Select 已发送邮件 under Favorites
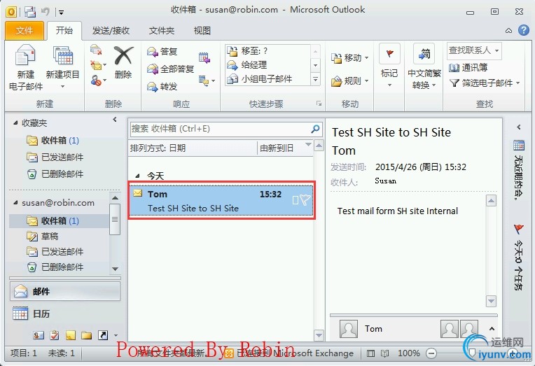The image size is (535, 366). tap(55, 157)
